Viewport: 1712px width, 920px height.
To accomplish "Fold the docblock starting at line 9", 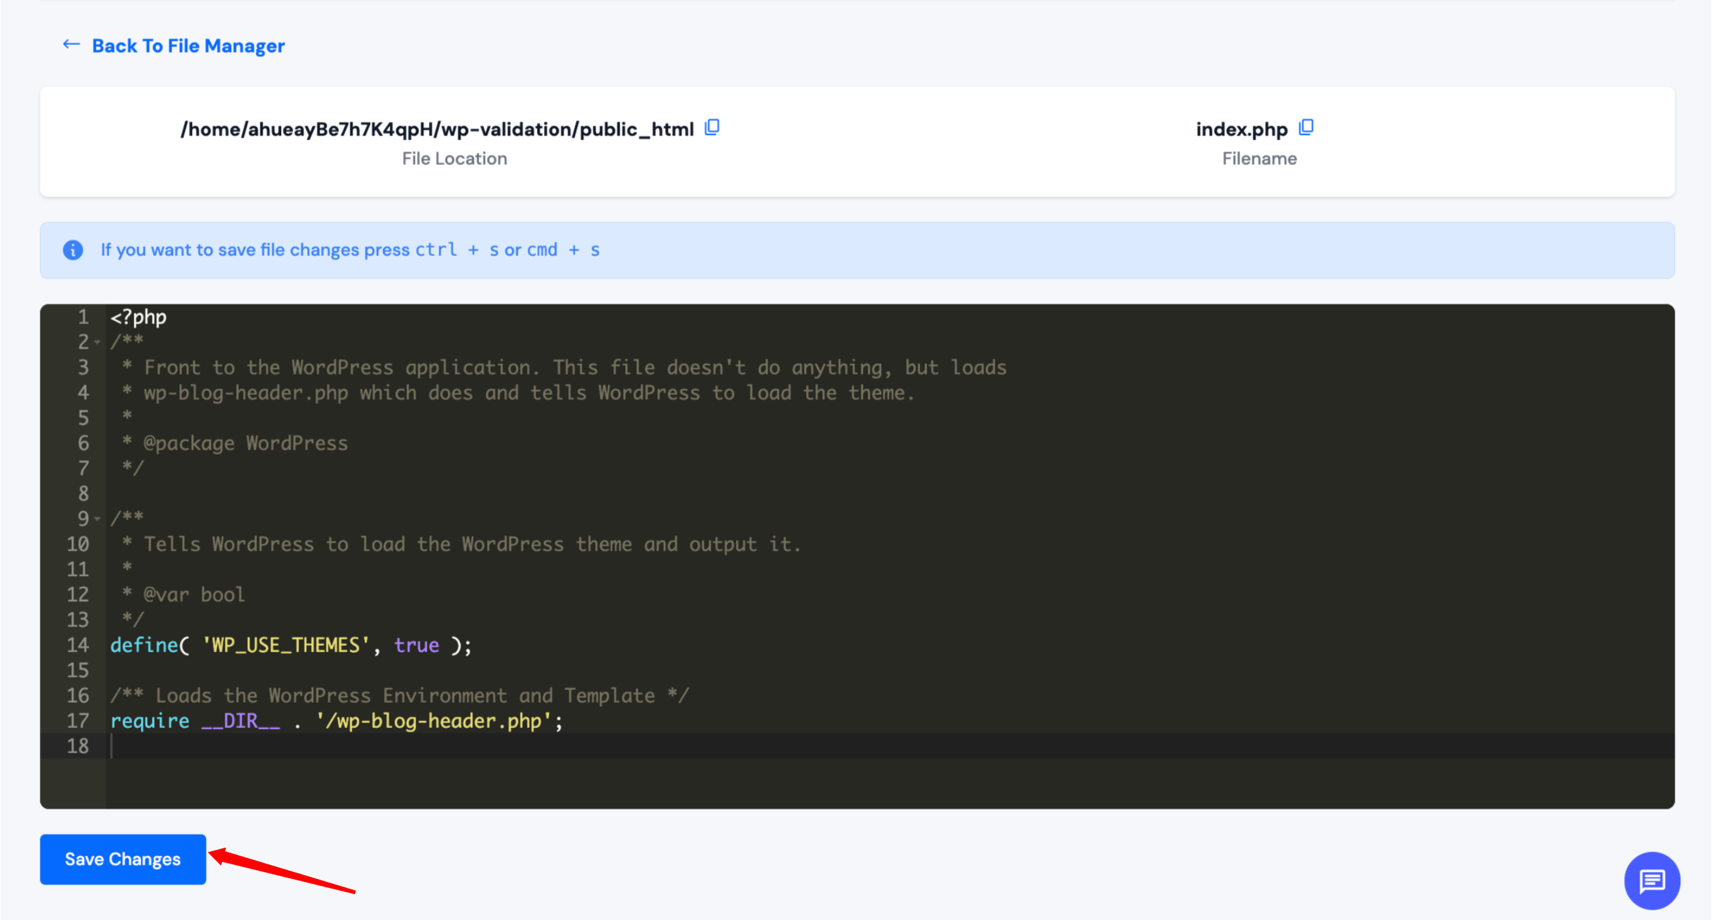I will [98, 519].
